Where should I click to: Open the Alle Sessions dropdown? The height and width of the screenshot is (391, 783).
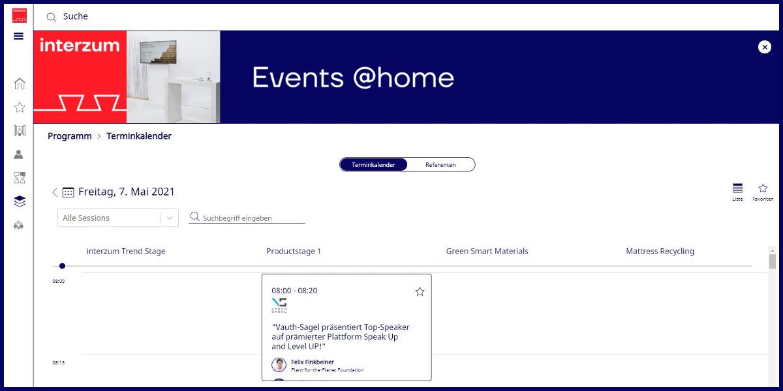tap(118, 218)
